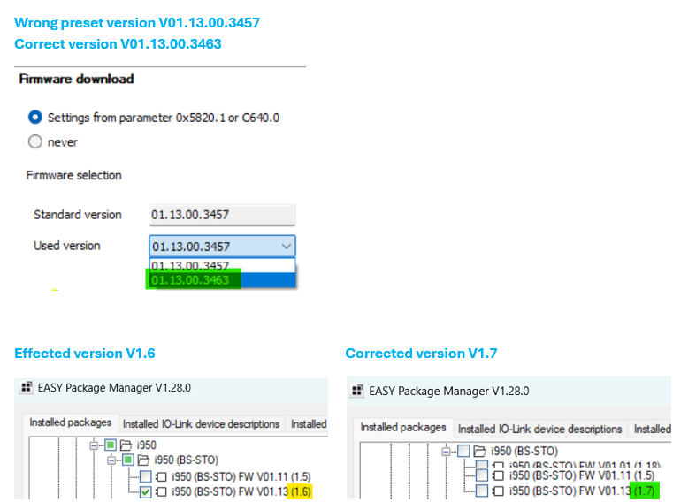Click package icon of FW V01.11 (1.5) left window
Viewport: 673px width, 502px height.
point(161,476)
